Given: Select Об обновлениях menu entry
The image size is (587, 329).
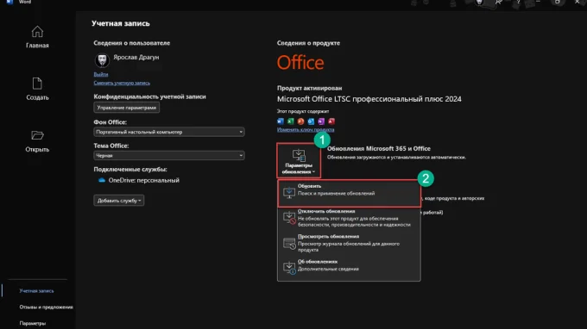Looking at the screenshot, I should [349, 266].
